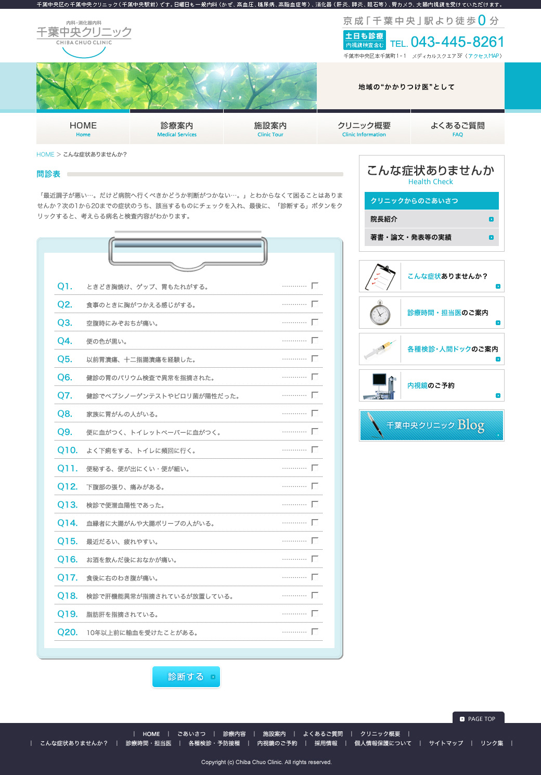Check the Q12 lower abdomen pain checkbox

pyautogui.click(x=315, y=486)
